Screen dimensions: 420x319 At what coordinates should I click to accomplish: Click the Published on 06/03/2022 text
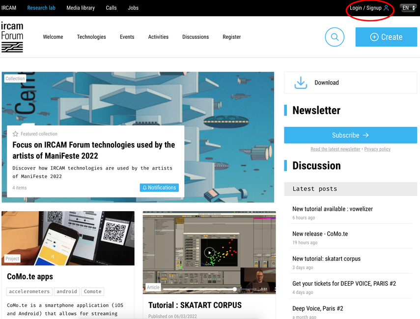172,316
